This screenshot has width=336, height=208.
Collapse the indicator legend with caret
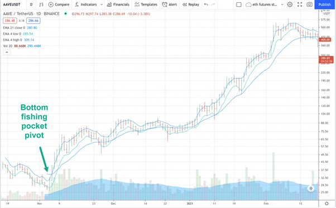pos(7,52)
